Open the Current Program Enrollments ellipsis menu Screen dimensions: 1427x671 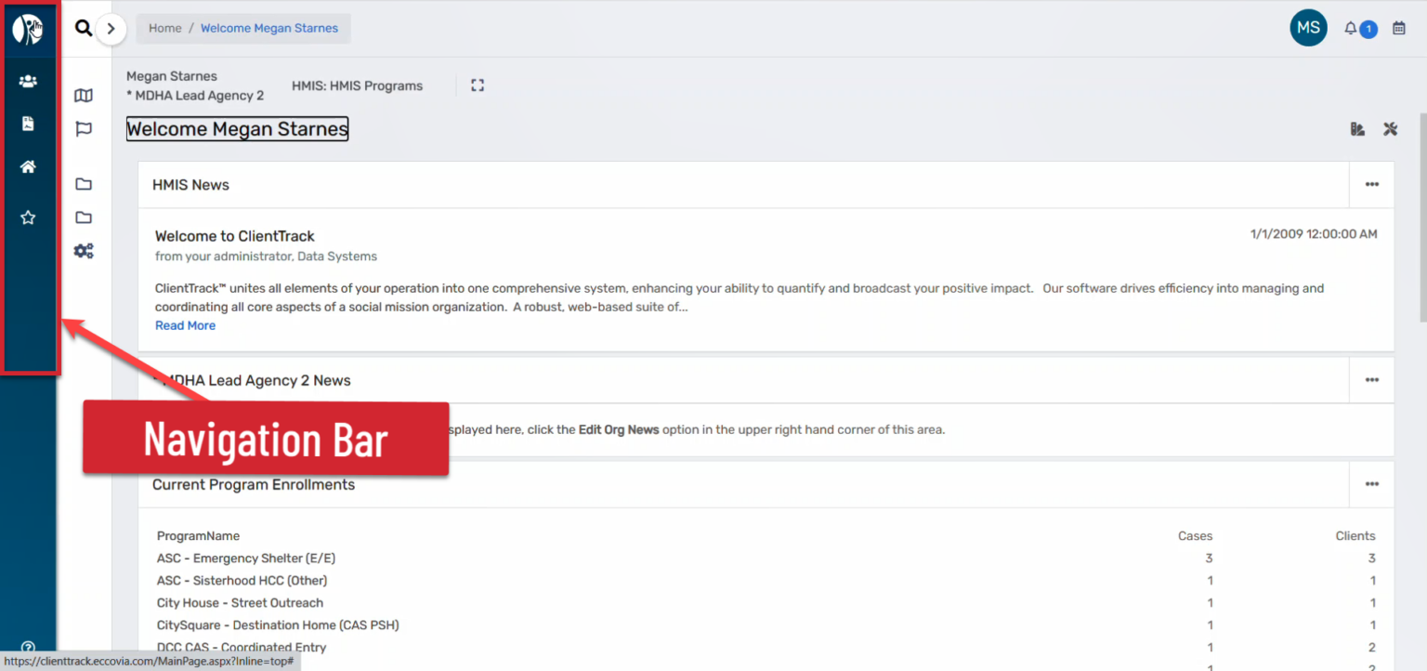[x=1371, y=484]
